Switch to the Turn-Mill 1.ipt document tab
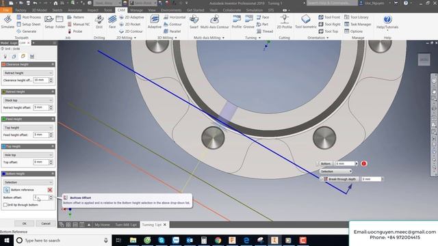This screenshot has width=438, height=246. coord(126,225)
